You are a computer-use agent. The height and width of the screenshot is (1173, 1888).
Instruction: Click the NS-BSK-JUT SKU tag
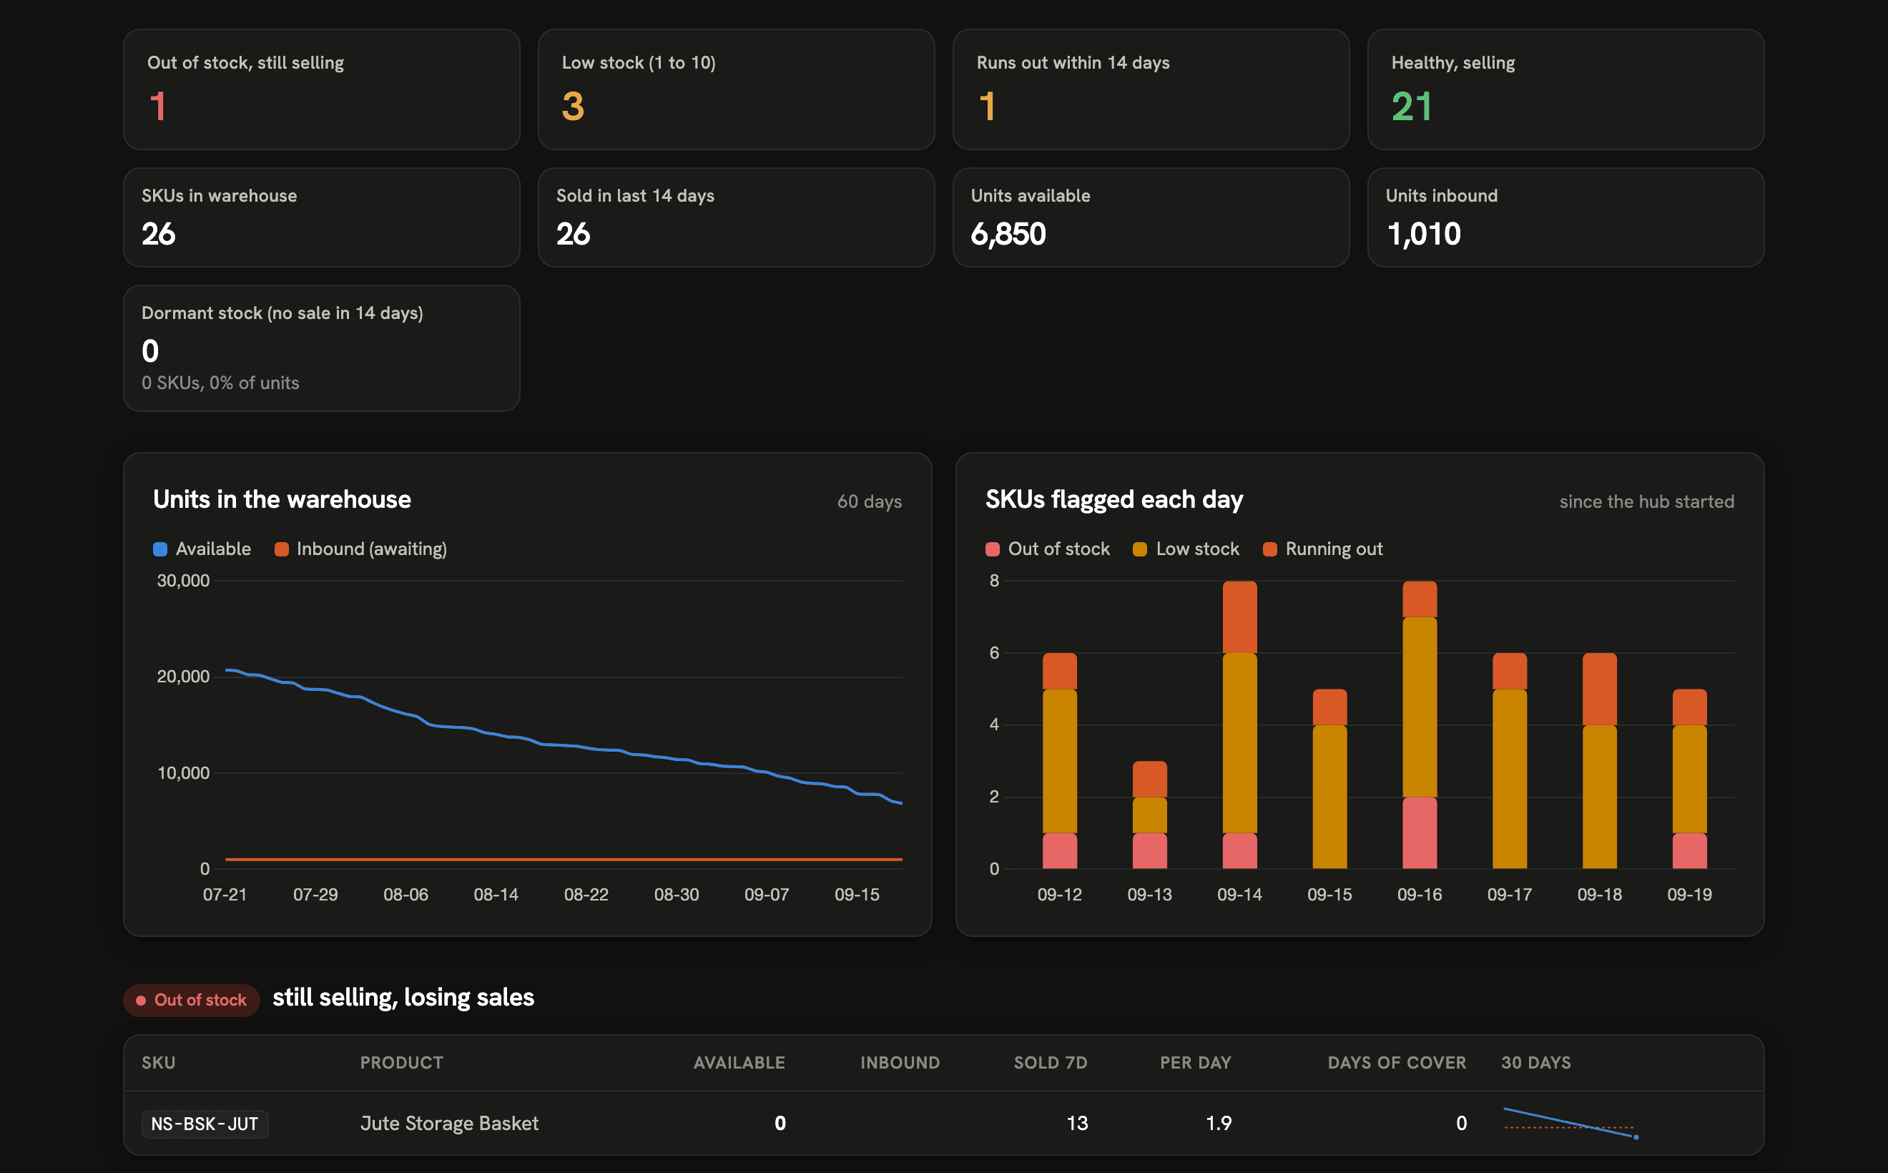205,1124
